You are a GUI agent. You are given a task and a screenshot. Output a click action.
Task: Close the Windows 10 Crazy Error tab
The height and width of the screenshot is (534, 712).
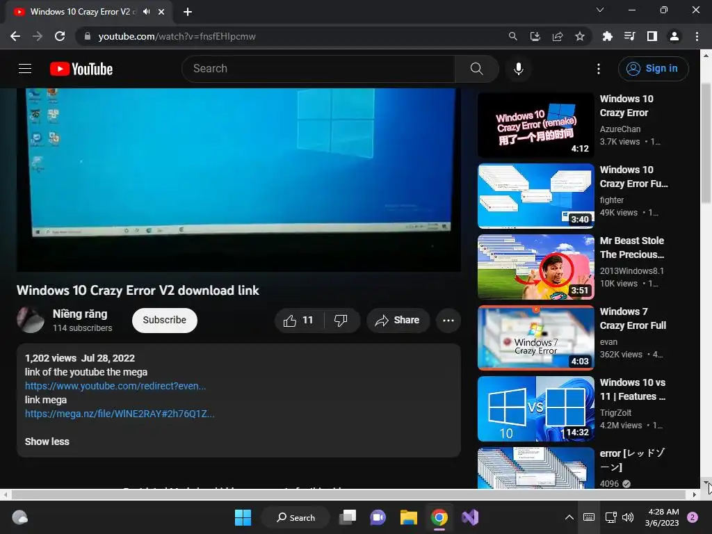161,12
